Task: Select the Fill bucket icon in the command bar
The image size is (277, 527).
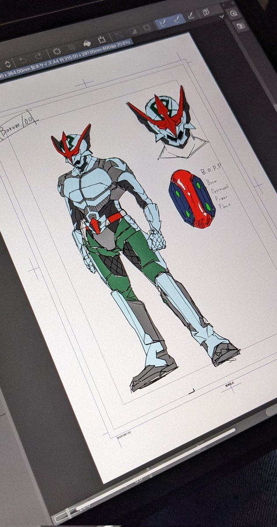Action: coord(87,43)
